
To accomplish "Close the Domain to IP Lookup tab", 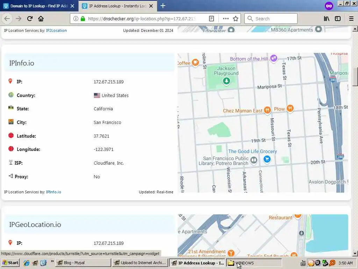I will click(72, 6).
